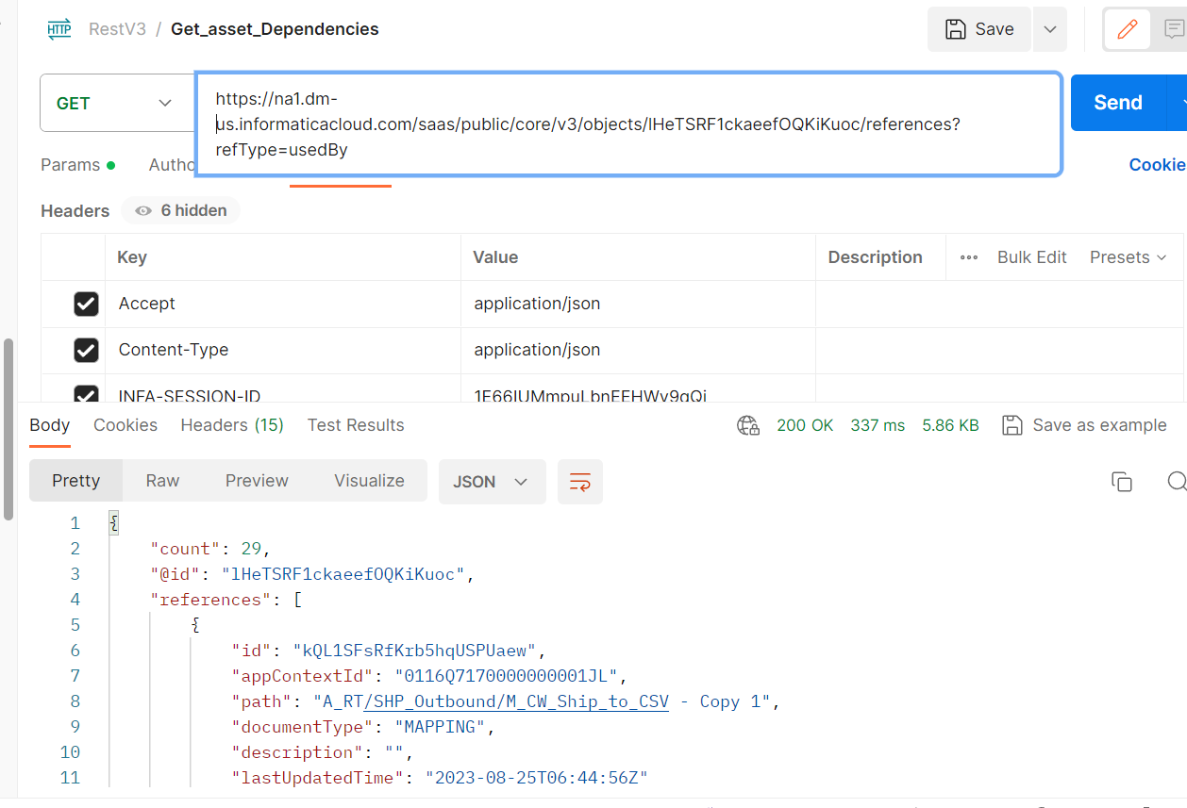
Task: Open the JSON format dropdown
Action: pyautogui.click(x=493, y=482)
